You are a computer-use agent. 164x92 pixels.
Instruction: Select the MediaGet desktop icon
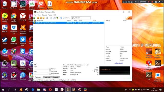[x=5, y=76]
